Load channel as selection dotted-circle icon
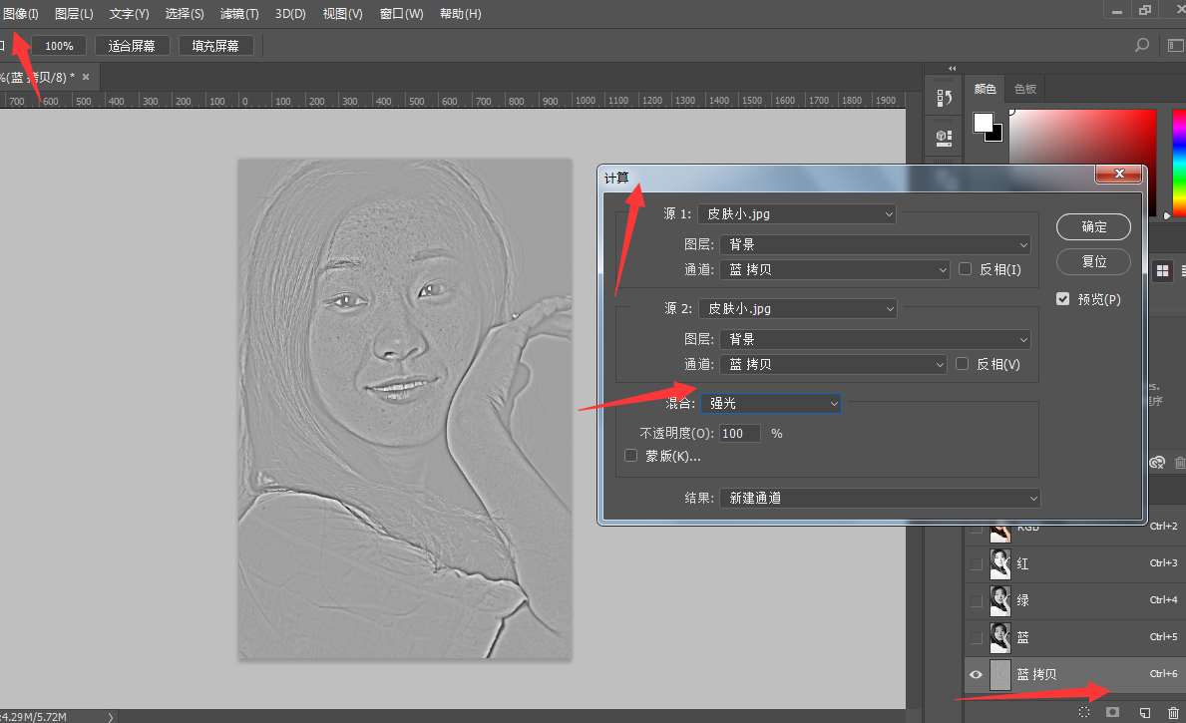 coord(1084,712)
